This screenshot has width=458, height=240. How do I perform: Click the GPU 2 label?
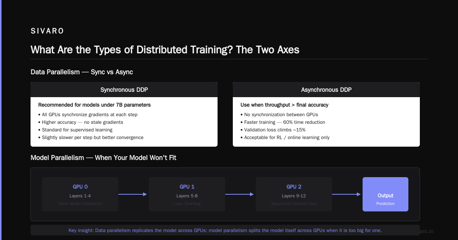(x=294, y=187)
